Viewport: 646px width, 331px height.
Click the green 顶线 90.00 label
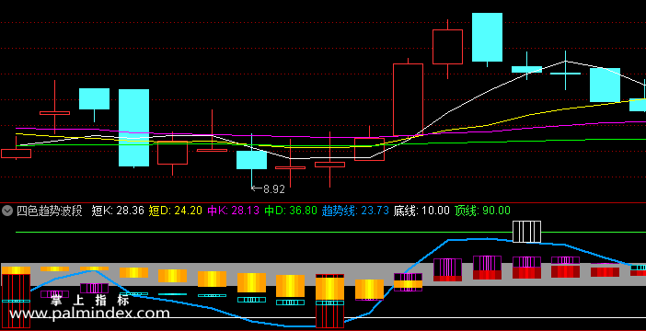482,211
